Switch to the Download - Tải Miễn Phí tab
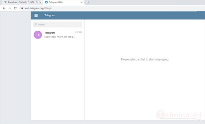Image resolution: width=205 pixels, height=124 pixels. click(x=22, y=2)
